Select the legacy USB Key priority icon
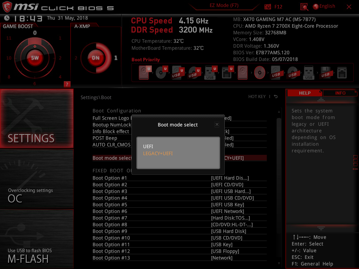 point(309,73)
